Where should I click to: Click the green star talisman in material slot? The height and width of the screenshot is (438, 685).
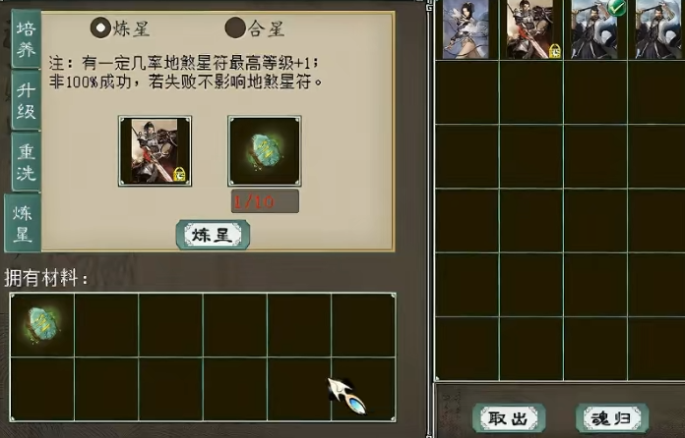pyautogui.click(x=265, y=151)
